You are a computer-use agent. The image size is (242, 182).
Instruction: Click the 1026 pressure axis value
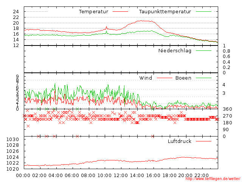click(12, 151)
